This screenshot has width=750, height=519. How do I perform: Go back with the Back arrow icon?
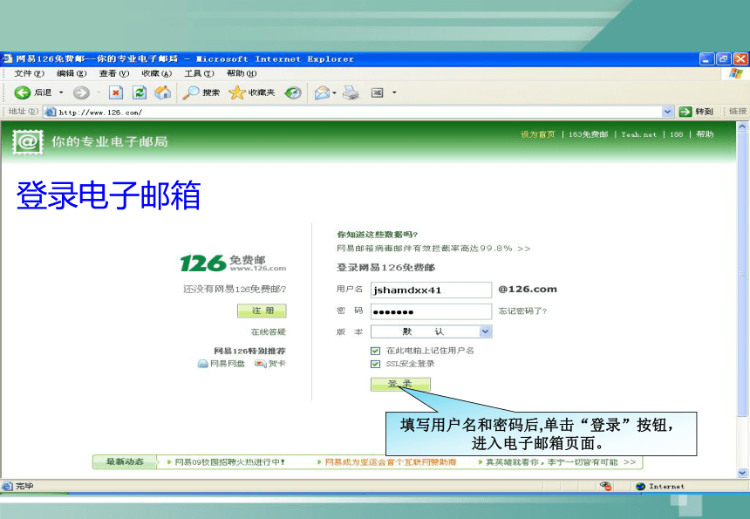(x=22, y=92)
